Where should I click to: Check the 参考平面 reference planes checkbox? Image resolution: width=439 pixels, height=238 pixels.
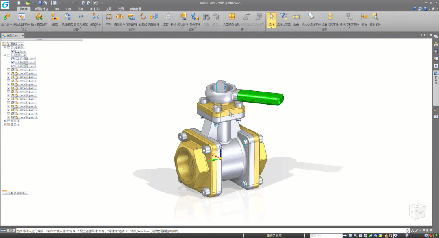coord(9,55)
